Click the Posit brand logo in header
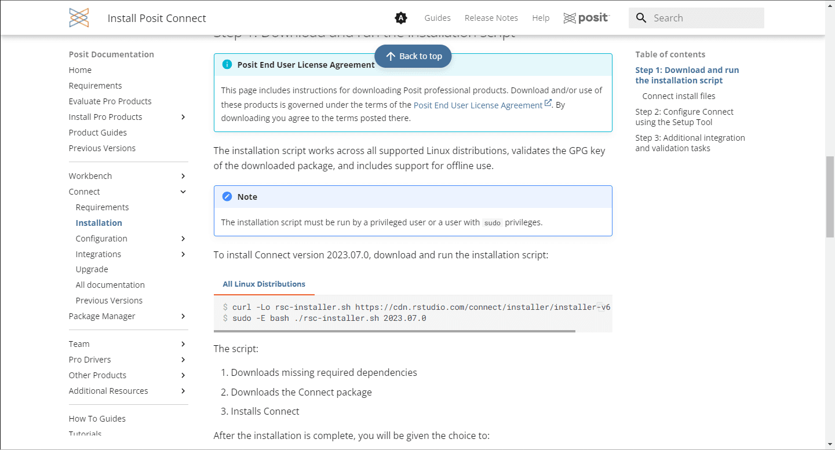The height and width of the screenshot is (450, 835). 586,18
